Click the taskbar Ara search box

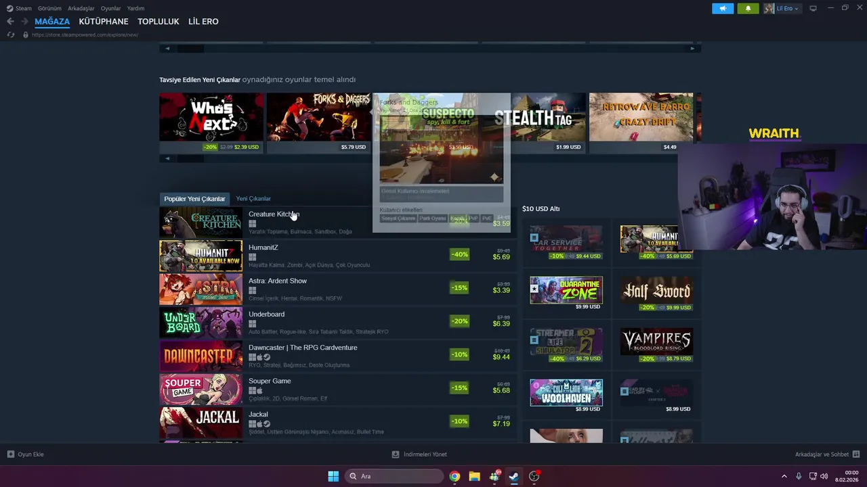(x=394, y=476)
